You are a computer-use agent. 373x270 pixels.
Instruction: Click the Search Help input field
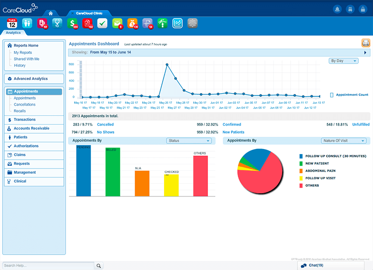click(x=48, y=266)
